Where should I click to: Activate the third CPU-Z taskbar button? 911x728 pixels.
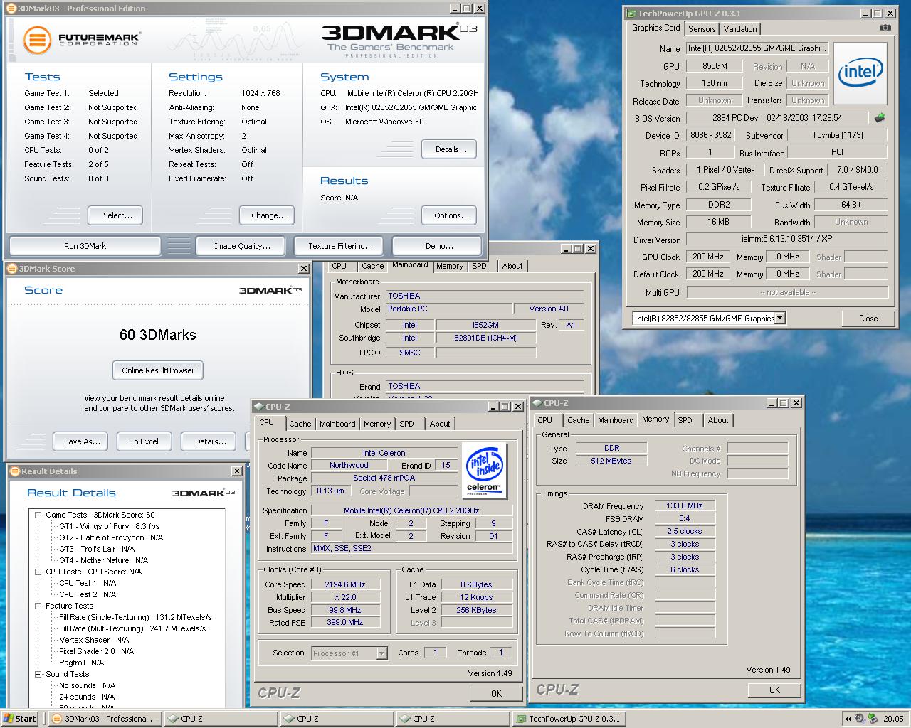pyautogui.click(x=453, y=719)
